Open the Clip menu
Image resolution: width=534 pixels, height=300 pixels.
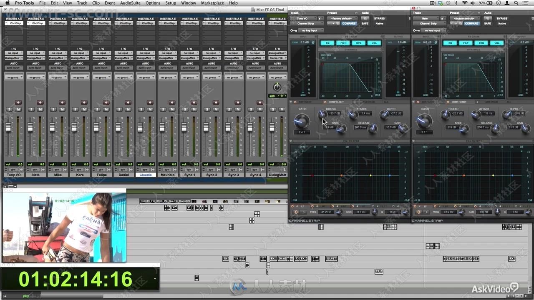point(96,3)
